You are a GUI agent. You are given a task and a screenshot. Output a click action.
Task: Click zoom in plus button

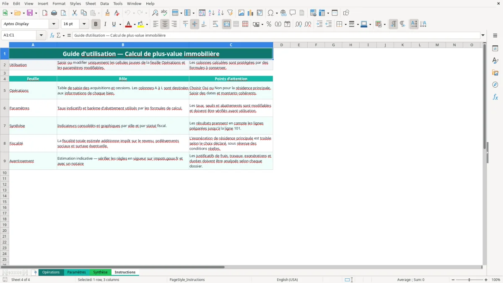coord(486,280)
